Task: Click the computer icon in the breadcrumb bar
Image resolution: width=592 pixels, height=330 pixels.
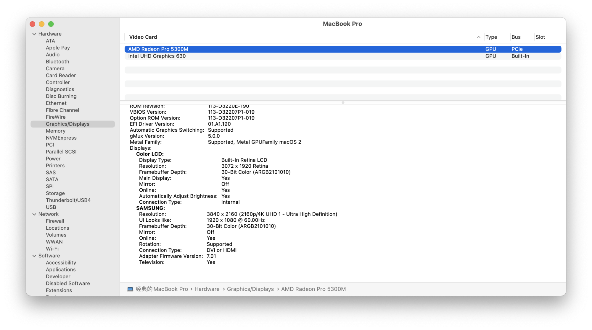Action: [130, 289]
